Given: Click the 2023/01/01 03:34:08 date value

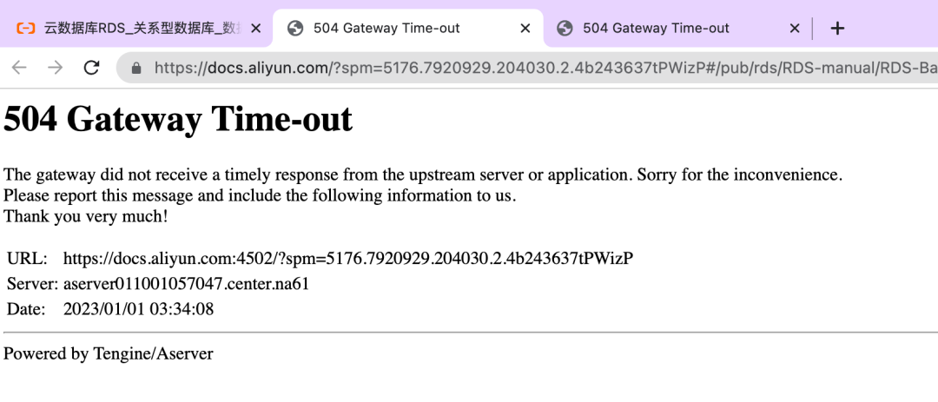Looking at the screenshot, I should coord(138,309).
